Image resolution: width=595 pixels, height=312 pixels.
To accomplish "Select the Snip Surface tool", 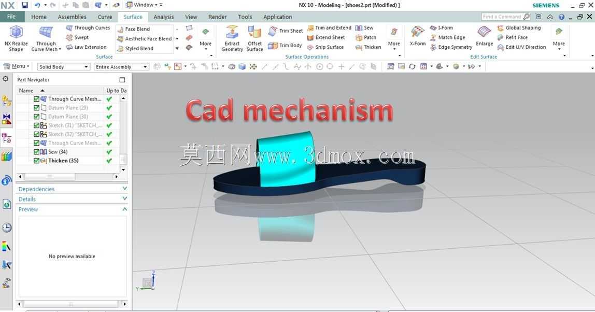I will 325,47.
